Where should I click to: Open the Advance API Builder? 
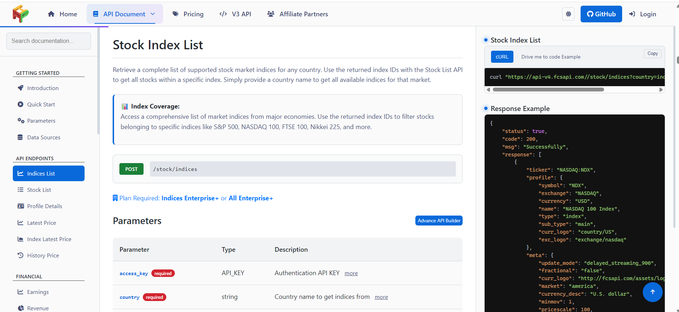[x=439, y=221]
